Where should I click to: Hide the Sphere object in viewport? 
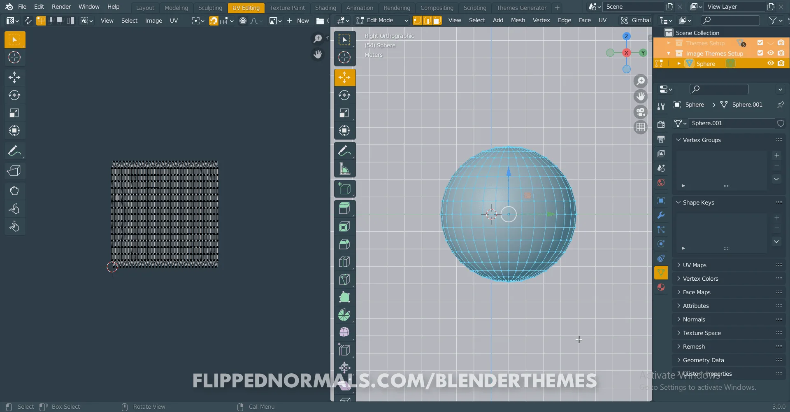click(x=771, y=63)
